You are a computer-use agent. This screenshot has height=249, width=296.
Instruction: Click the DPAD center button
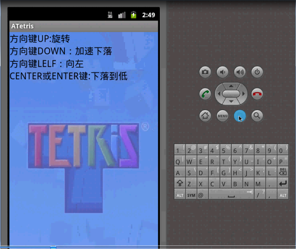[231, 94]
